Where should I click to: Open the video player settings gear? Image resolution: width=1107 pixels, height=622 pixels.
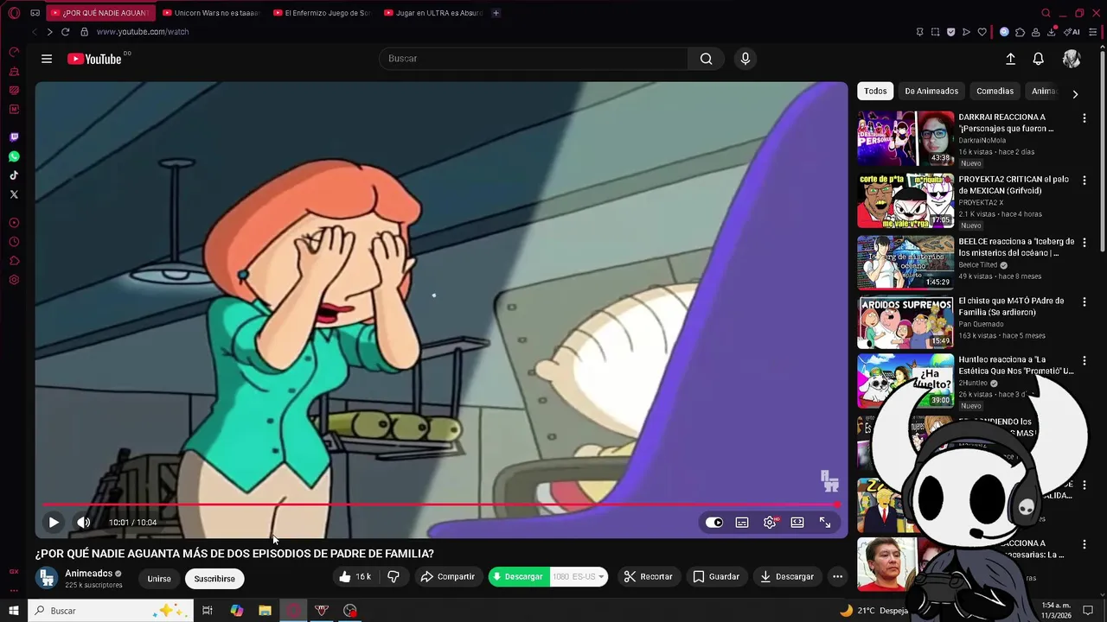770,523
